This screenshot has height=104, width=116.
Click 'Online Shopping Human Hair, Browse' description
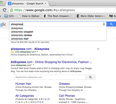34,89
